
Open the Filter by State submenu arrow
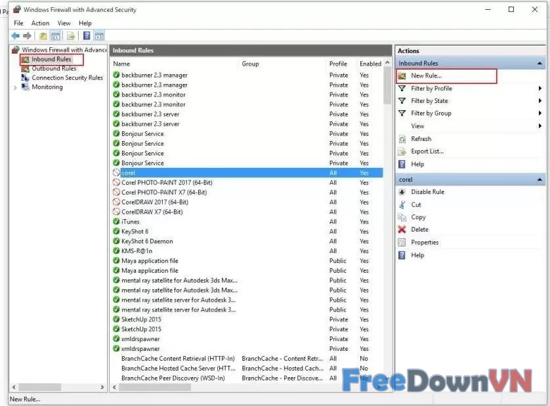[x=540, y=101]
